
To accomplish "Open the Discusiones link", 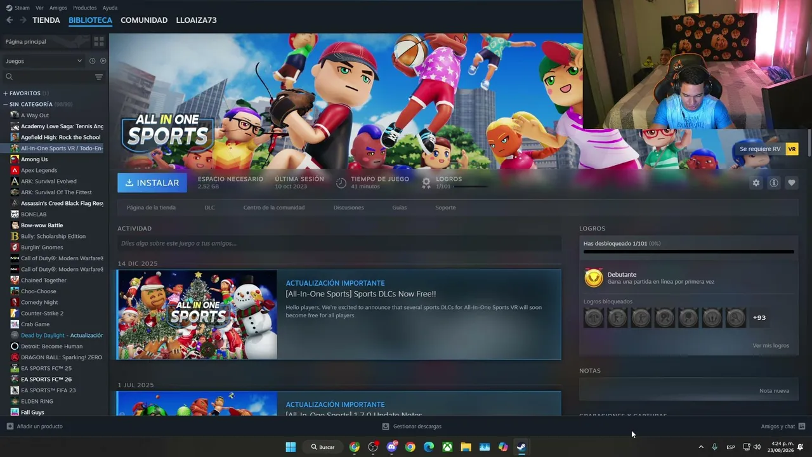I will click(x=349, y=208).
